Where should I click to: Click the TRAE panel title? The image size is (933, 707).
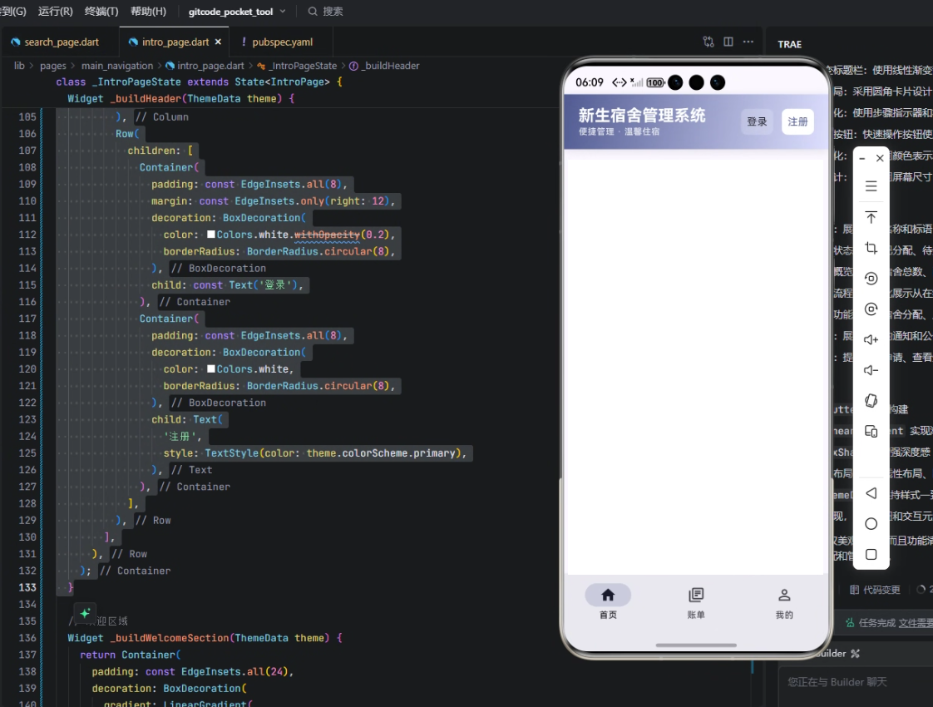point(790,45)
